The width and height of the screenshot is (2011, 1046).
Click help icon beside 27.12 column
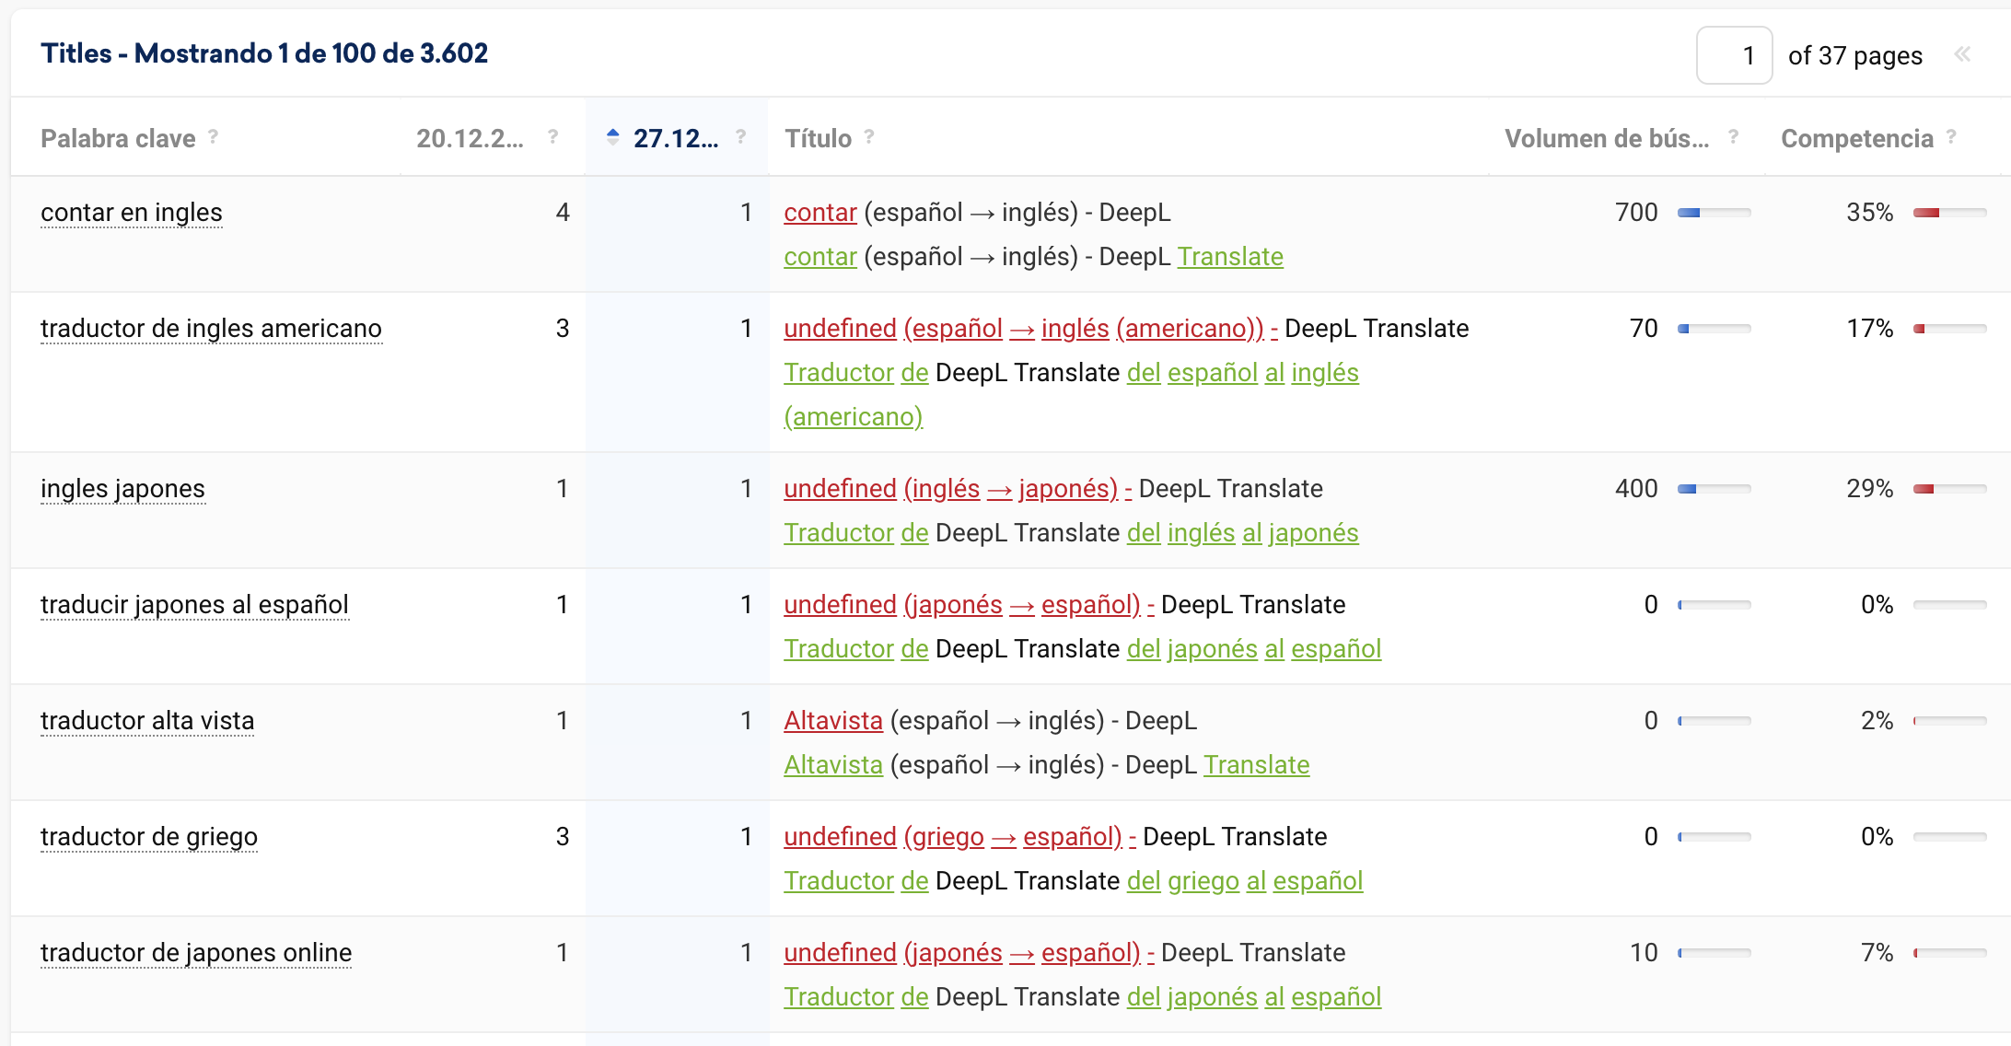pos(740,136)
